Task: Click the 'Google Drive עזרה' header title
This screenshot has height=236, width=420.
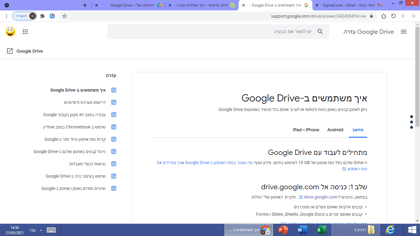Action: click(369, 32)
